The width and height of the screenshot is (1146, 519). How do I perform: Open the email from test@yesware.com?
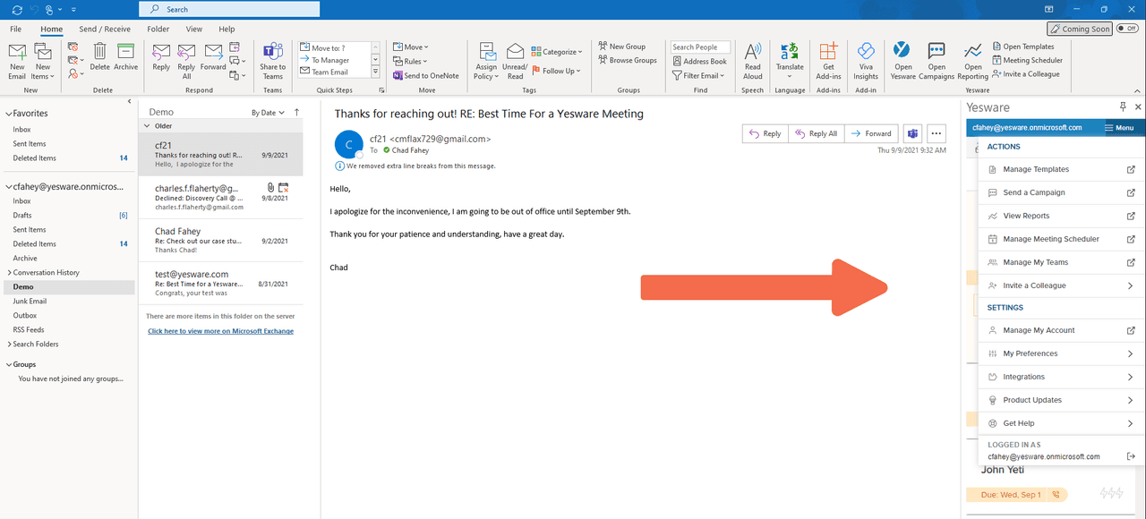click(x=220, y=283)
